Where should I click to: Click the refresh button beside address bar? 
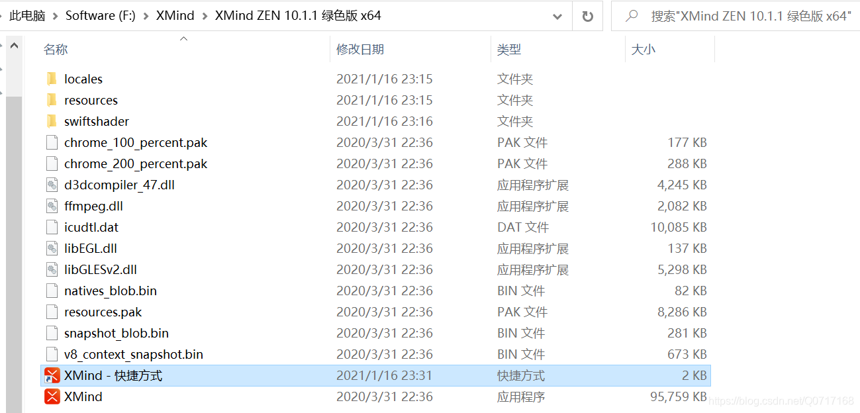pos(587,16)
